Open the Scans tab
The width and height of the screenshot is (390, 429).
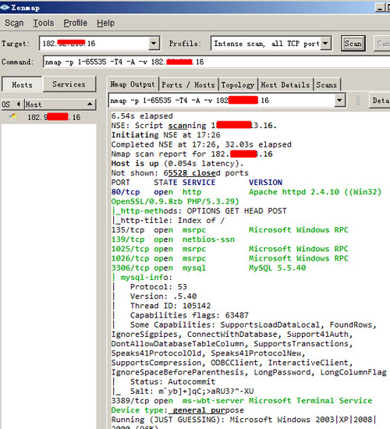click(327, 85)
